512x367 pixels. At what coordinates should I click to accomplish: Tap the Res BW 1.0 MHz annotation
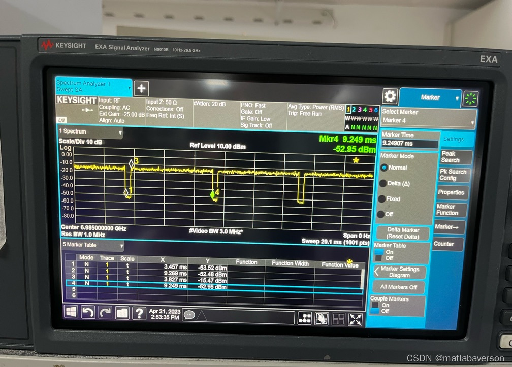point(83,235)
